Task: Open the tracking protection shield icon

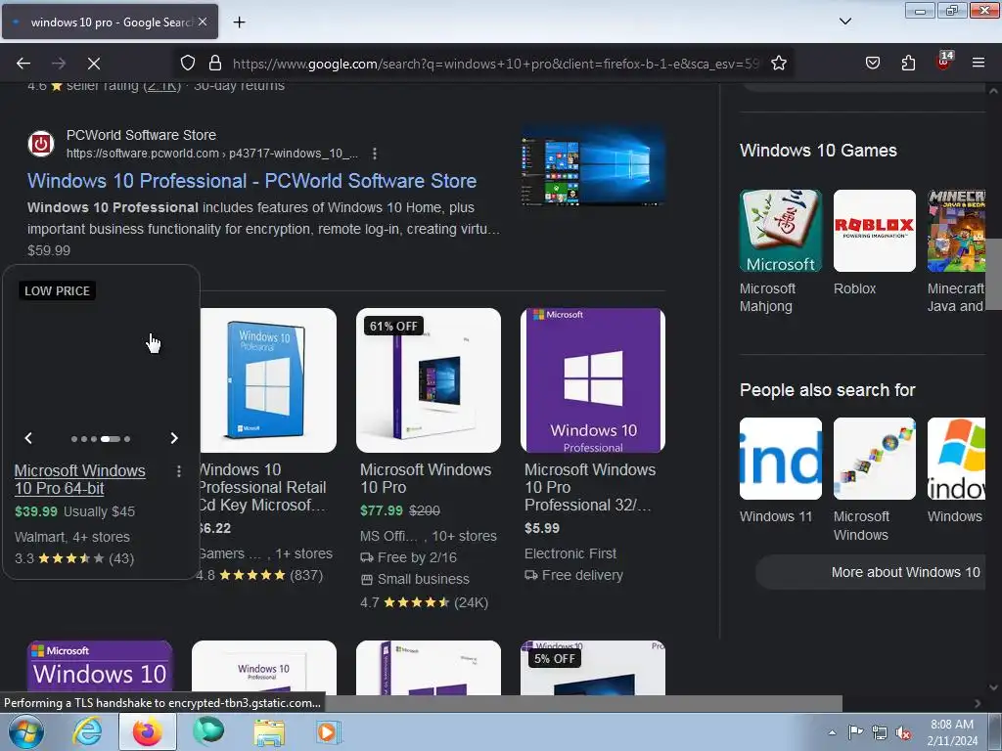Action: tap(187, 64)
